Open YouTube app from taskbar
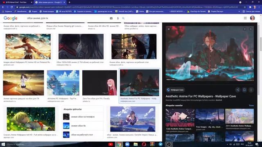The image size is (262, 147). pos(111,144)
